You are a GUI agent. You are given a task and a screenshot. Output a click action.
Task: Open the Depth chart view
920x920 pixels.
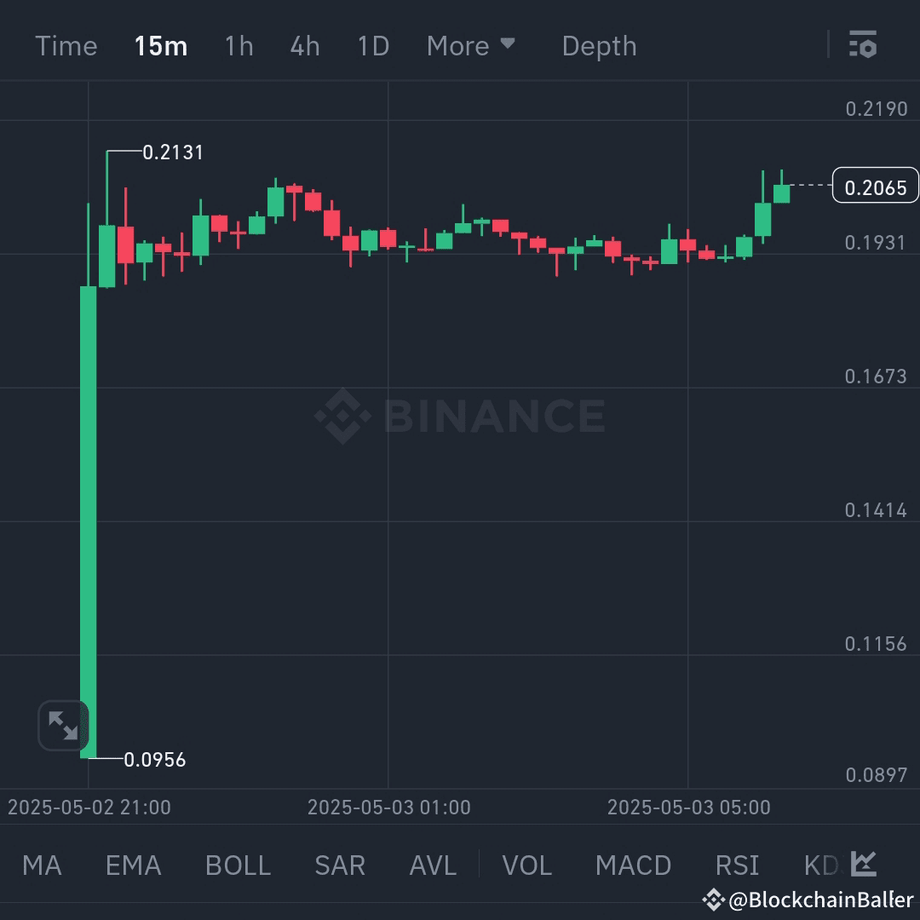tap(599, 45)
